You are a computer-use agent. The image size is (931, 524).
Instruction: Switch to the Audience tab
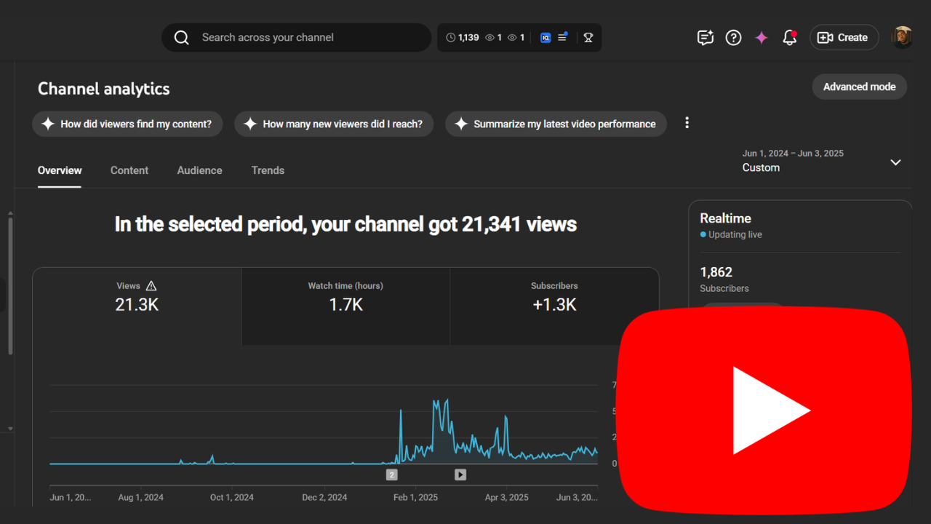[x=199, y=170]
